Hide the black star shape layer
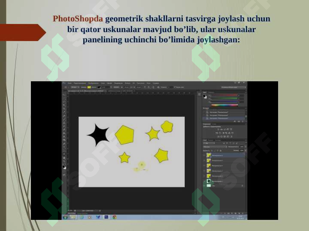 point(204,181)
